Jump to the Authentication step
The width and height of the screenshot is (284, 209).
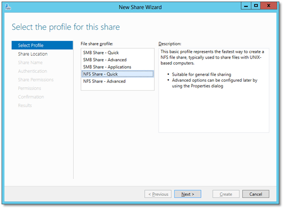click(x=33, y=71)
